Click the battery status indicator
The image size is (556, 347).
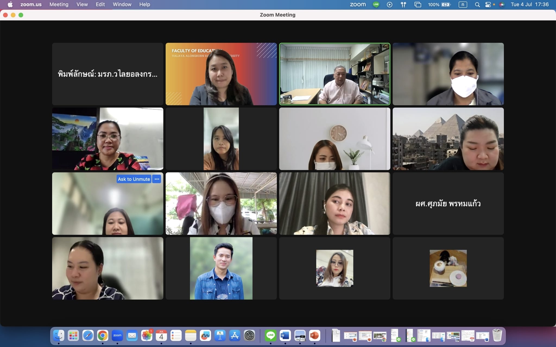click(x=446, y=4)
